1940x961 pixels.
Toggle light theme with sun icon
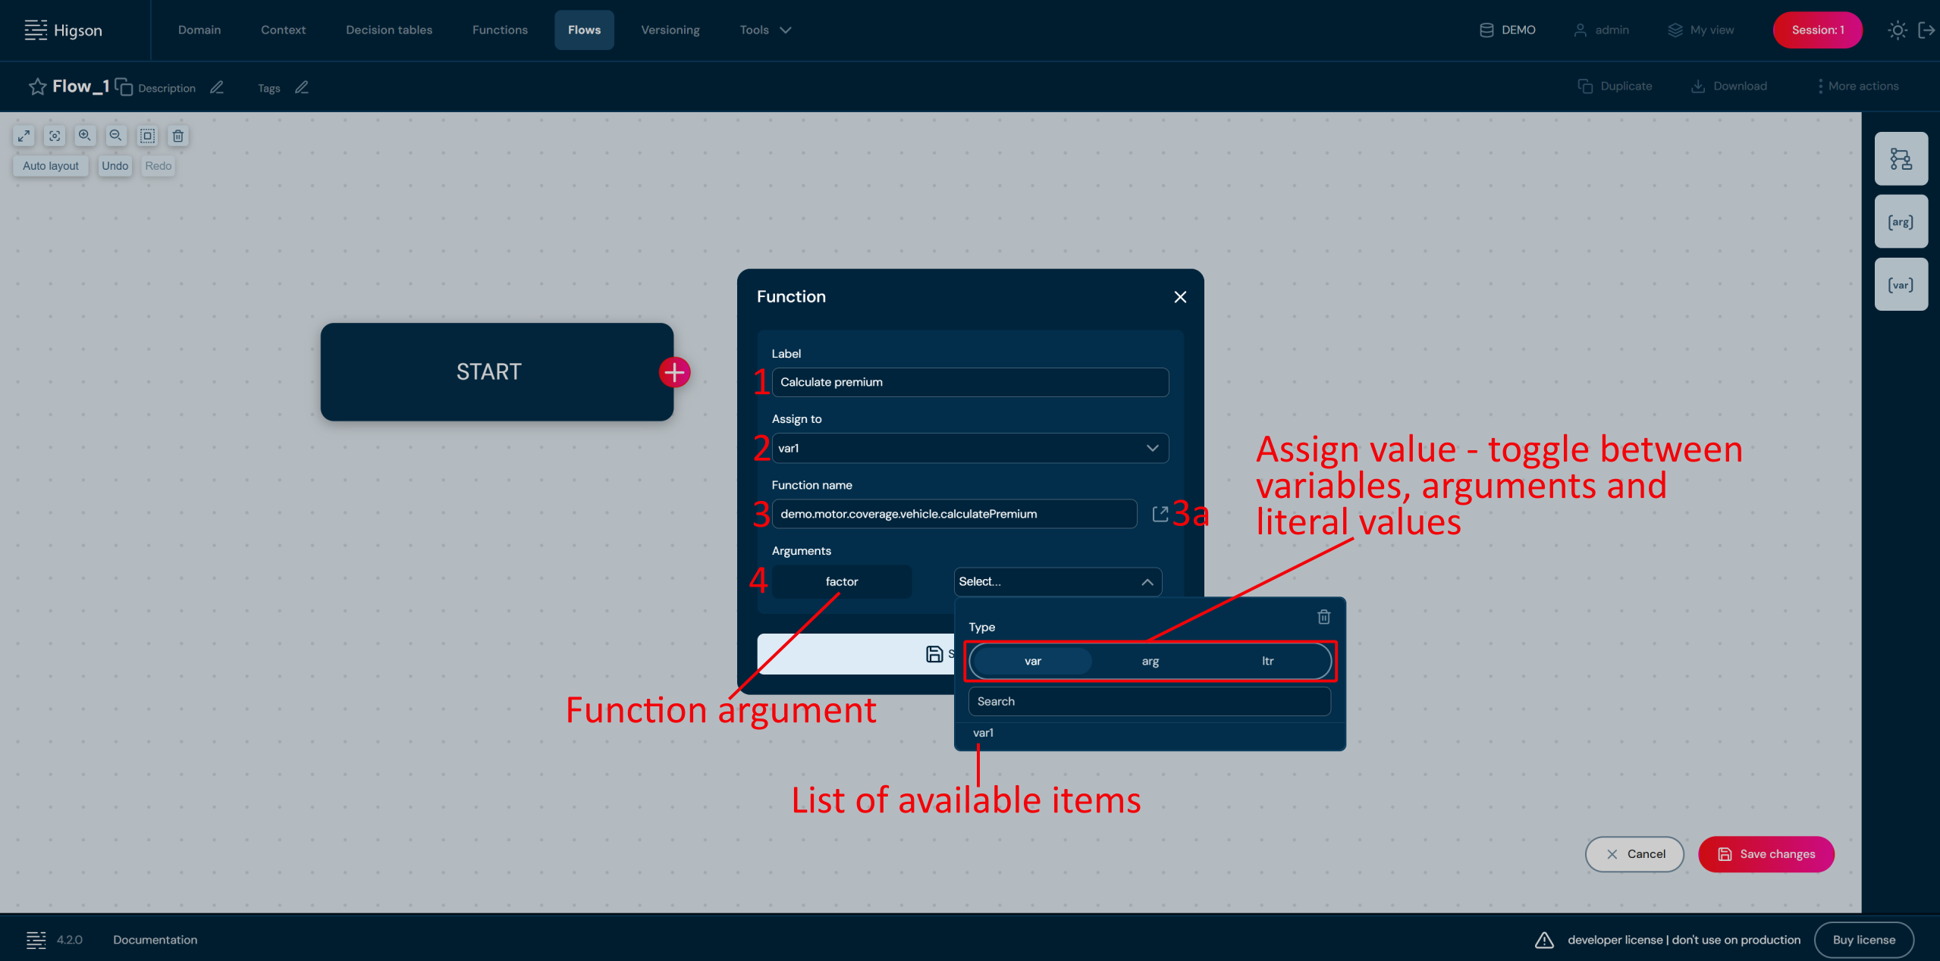click(1897, 30)
